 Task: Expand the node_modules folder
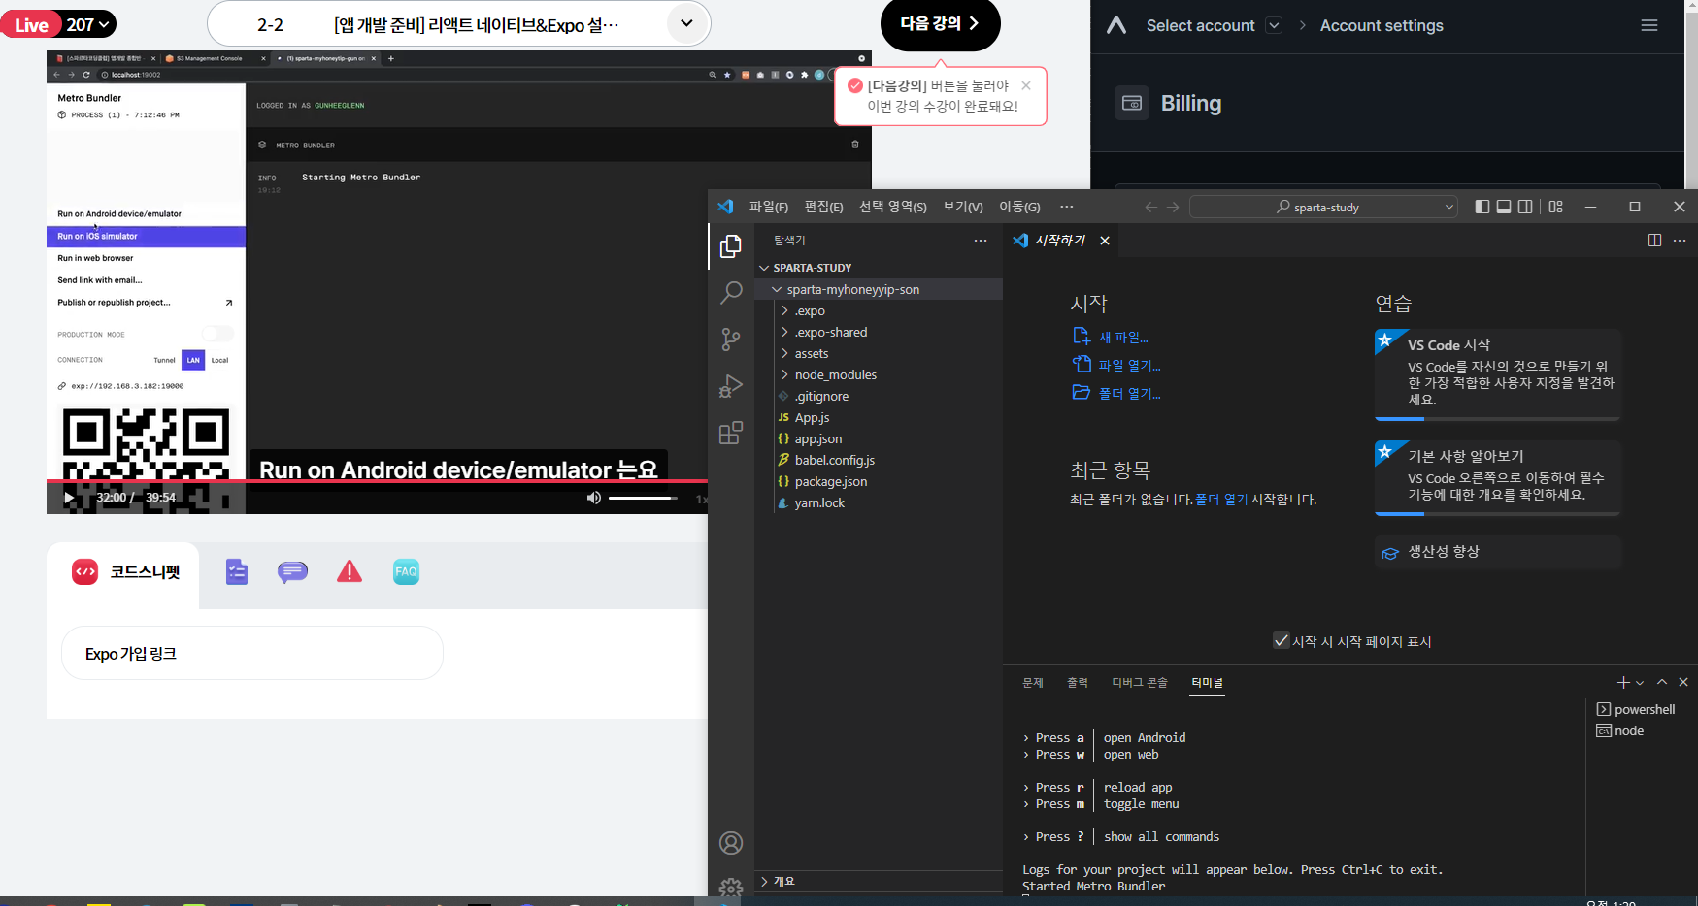784,374
